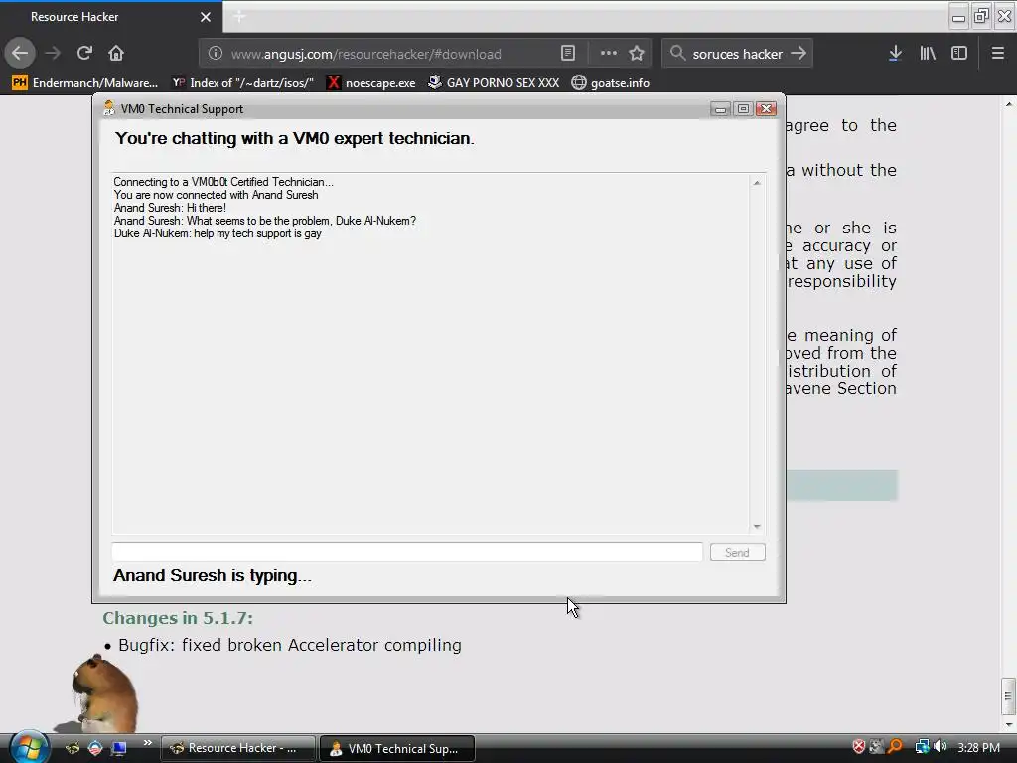Submit the search with the arrow

pos(799,54)
